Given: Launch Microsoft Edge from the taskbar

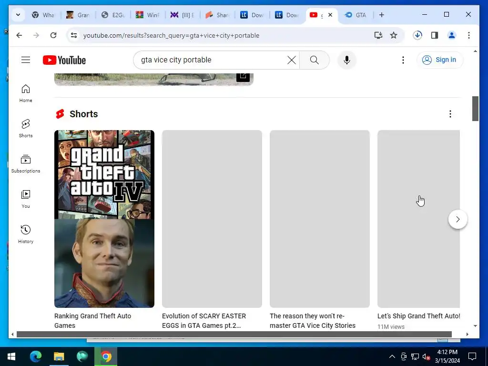Looking at the screenshot, I should 35,356.
